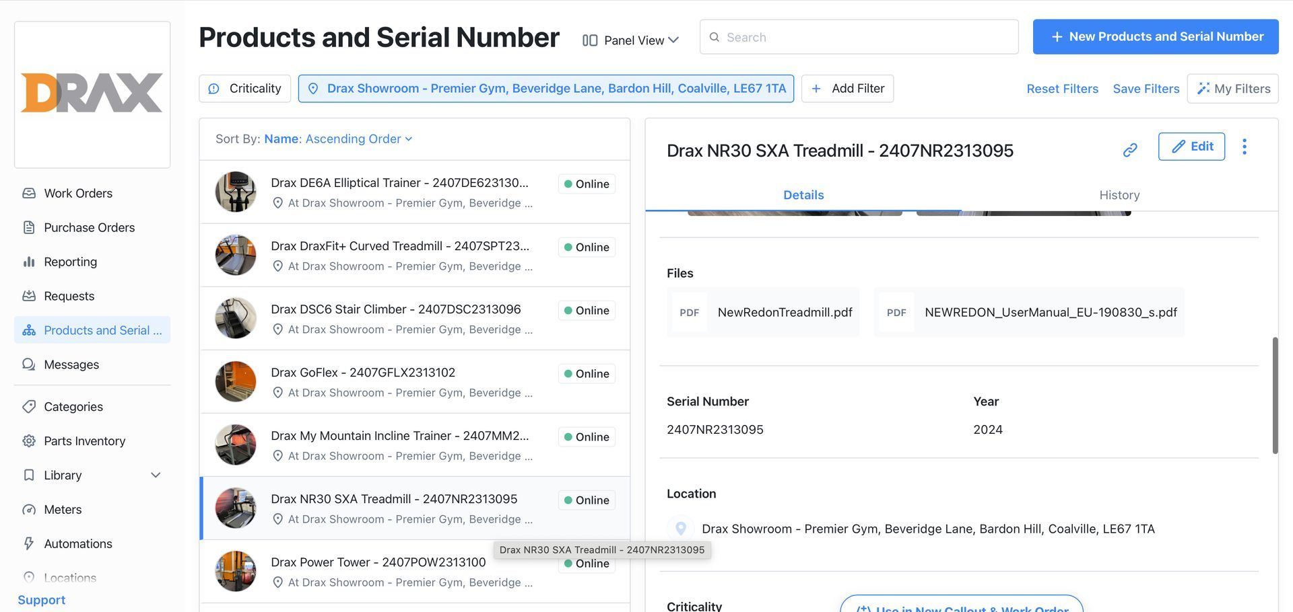Switch to the History tab
The image size is (1293, 612).
(x=1119, y=195)
